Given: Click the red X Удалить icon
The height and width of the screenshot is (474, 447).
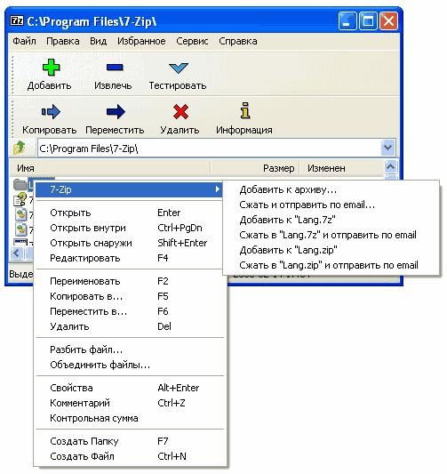Looking at the screenshot, I should point(180,111).
